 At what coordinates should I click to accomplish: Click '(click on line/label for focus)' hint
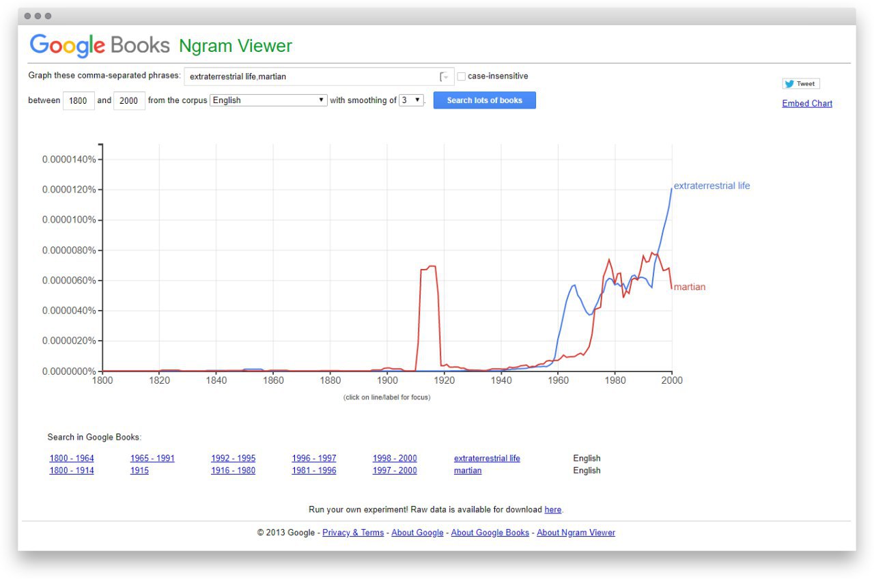(387, 397)
